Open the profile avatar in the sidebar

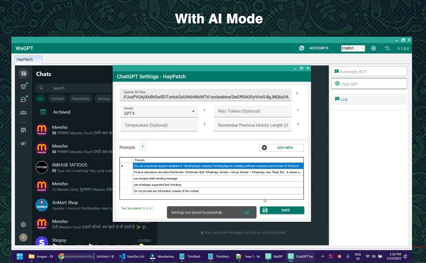23,238
